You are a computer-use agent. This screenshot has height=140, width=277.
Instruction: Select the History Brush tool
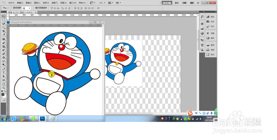point(4,50)
